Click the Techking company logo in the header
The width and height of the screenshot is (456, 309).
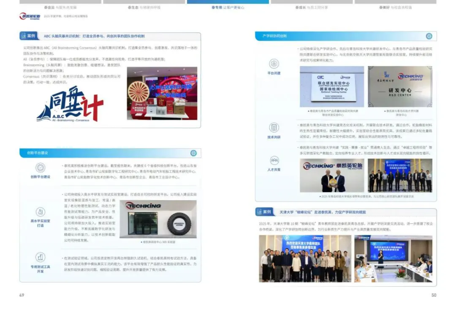pos(30,16)
